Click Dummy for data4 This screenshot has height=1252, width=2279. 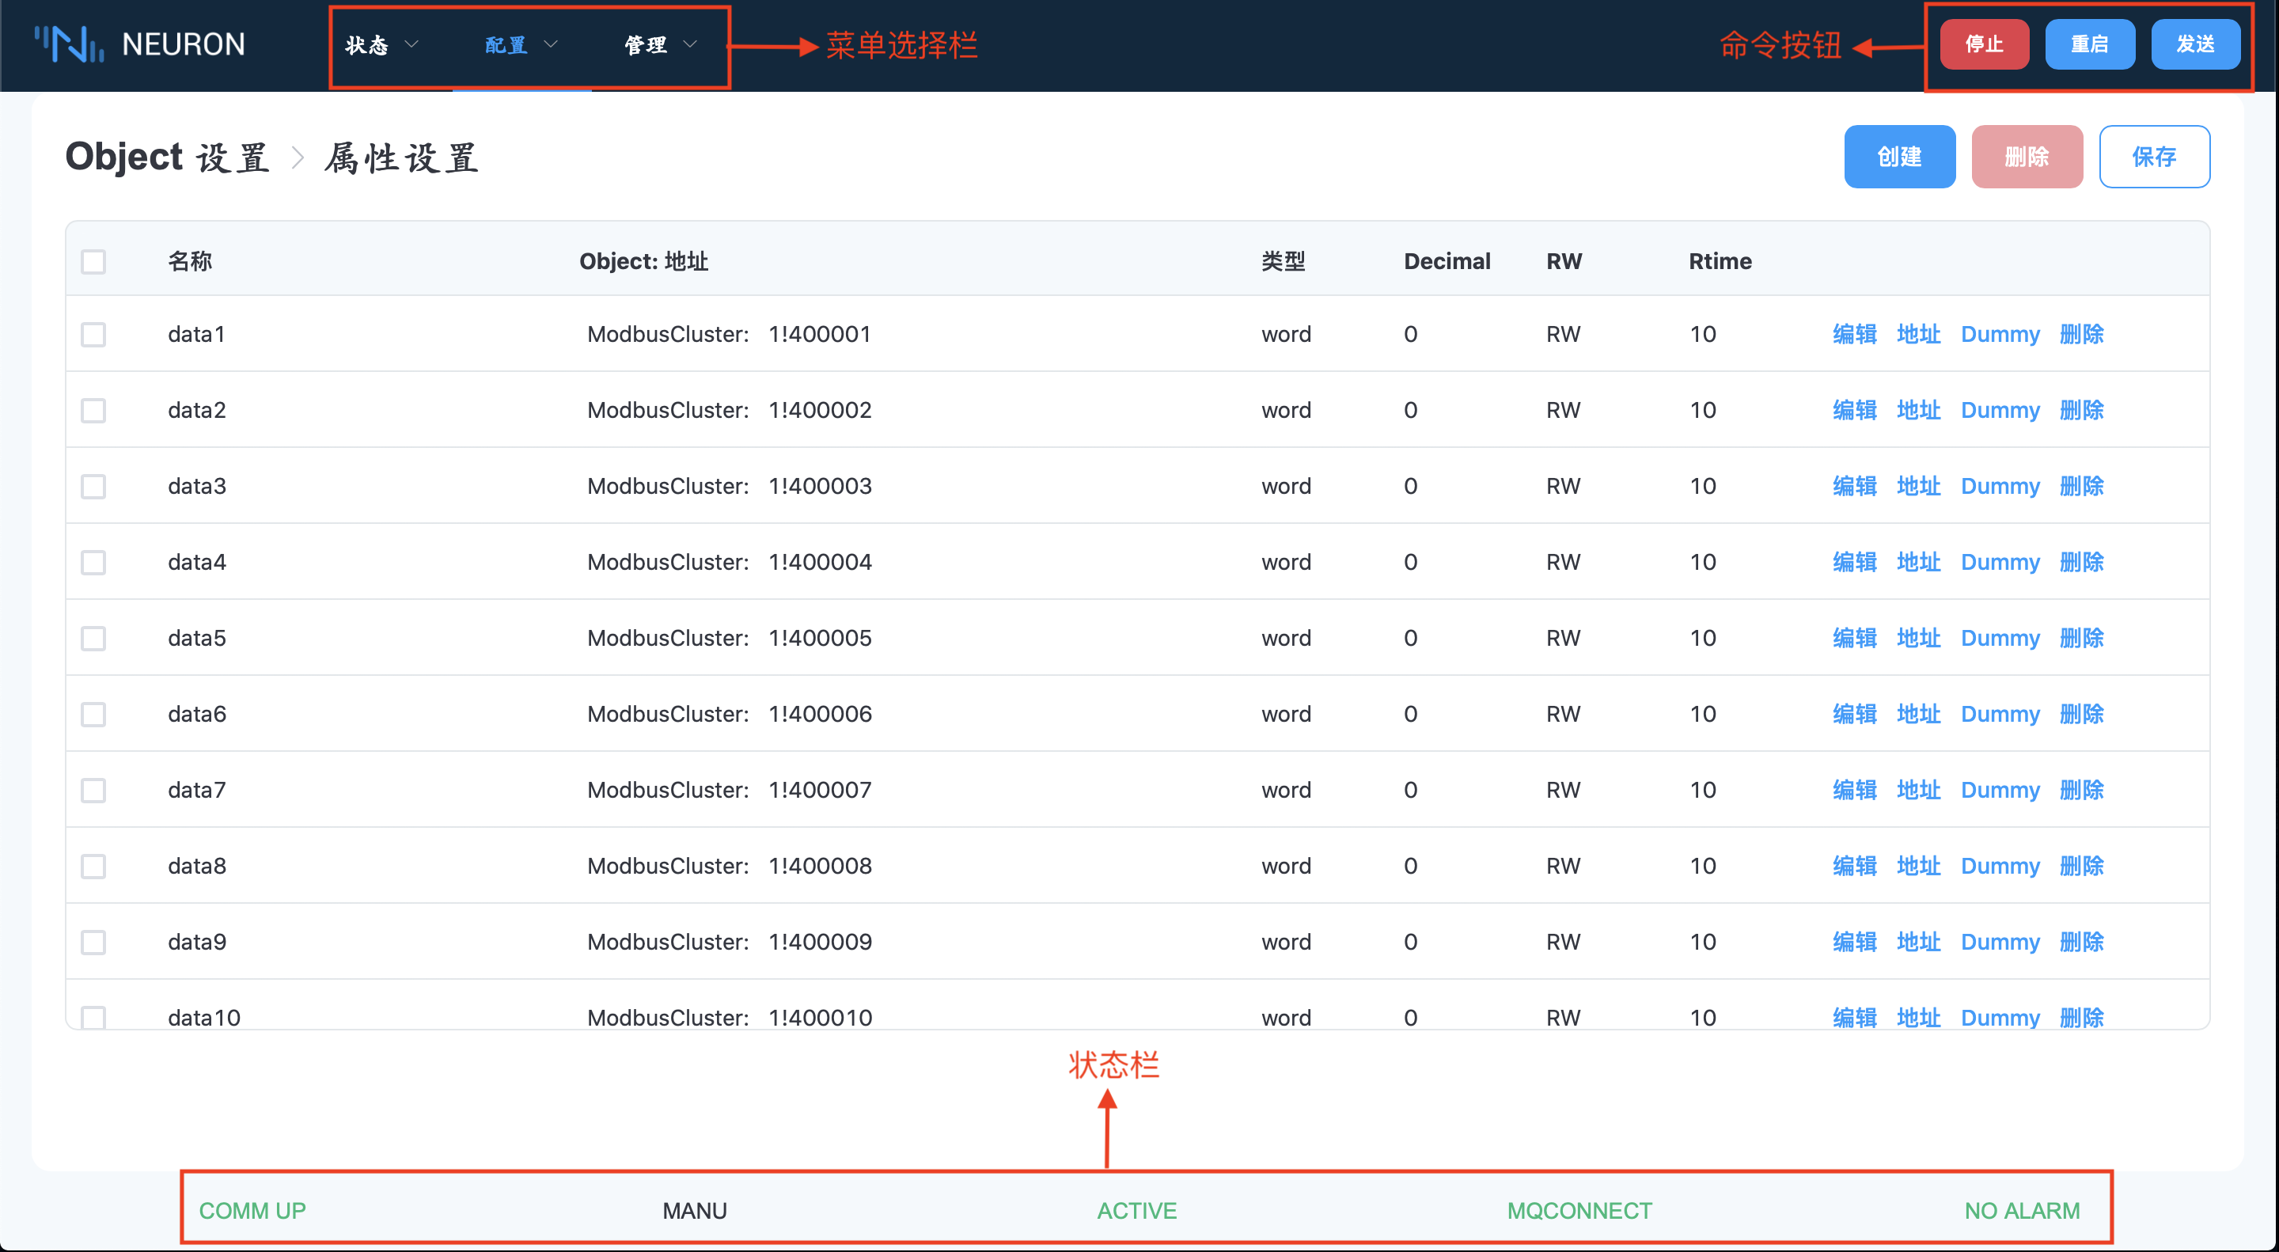coord(2000,563)
